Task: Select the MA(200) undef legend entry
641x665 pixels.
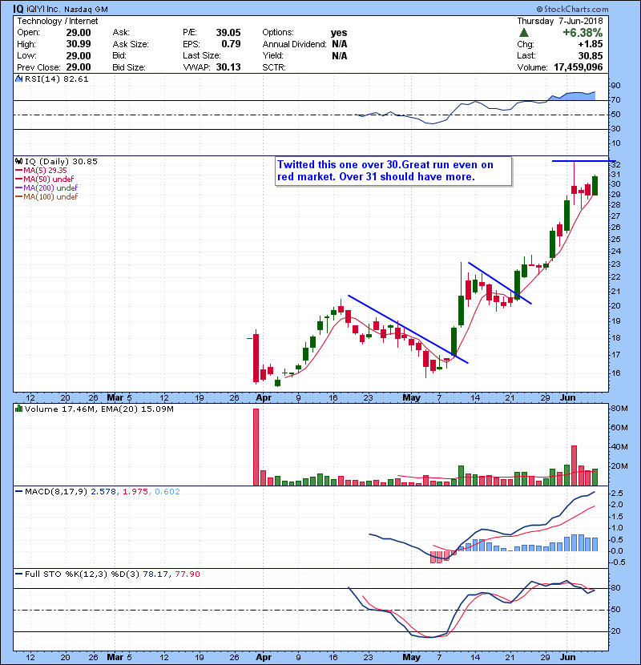Action: point(46,187)
